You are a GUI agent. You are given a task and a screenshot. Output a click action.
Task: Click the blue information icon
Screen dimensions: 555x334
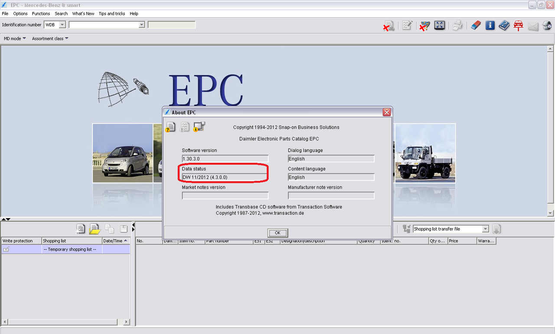490,26
